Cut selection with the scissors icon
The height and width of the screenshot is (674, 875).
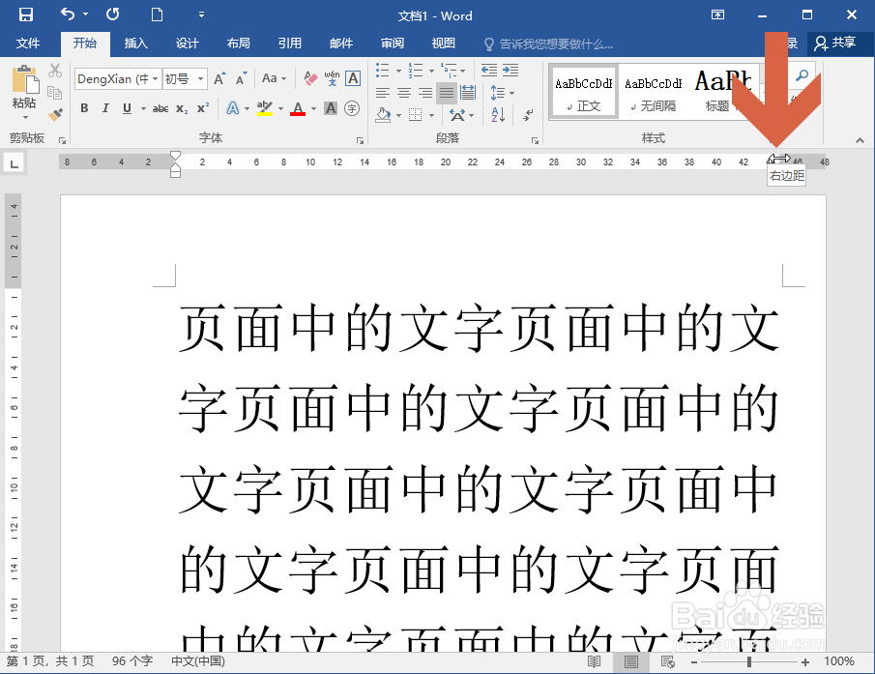(55, 71)
